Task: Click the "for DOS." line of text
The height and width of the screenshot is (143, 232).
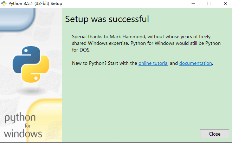Action: coord(81,50)
